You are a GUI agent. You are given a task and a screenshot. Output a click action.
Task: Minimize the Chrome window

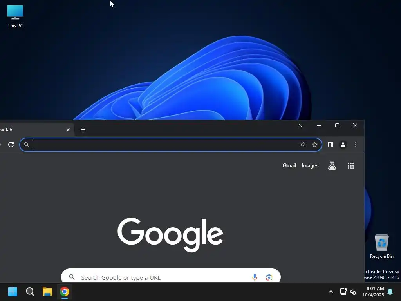pos(319,125)
